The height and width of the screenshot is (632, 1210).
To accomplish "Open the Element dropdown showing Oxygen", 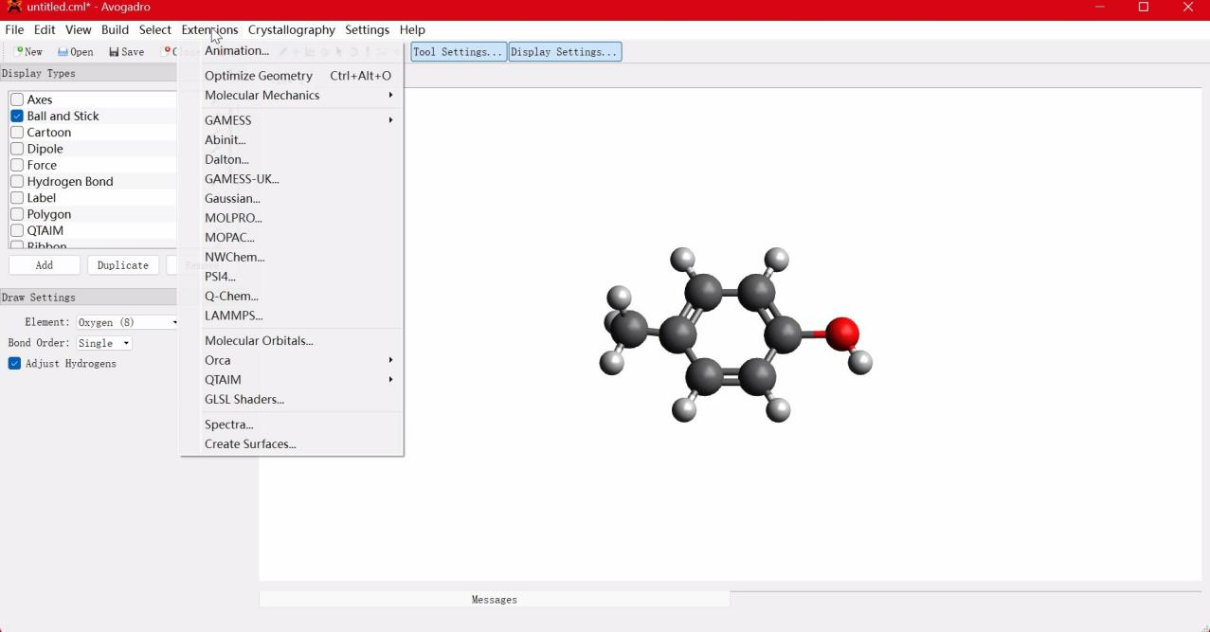I will pos(128,322).
